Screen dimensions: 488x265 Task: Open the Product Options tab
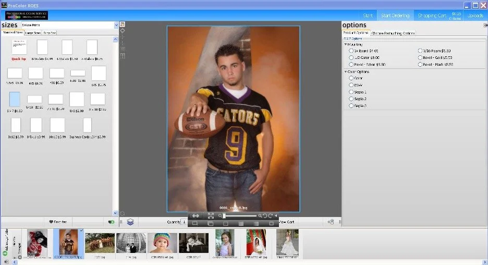tap(356, 33)
